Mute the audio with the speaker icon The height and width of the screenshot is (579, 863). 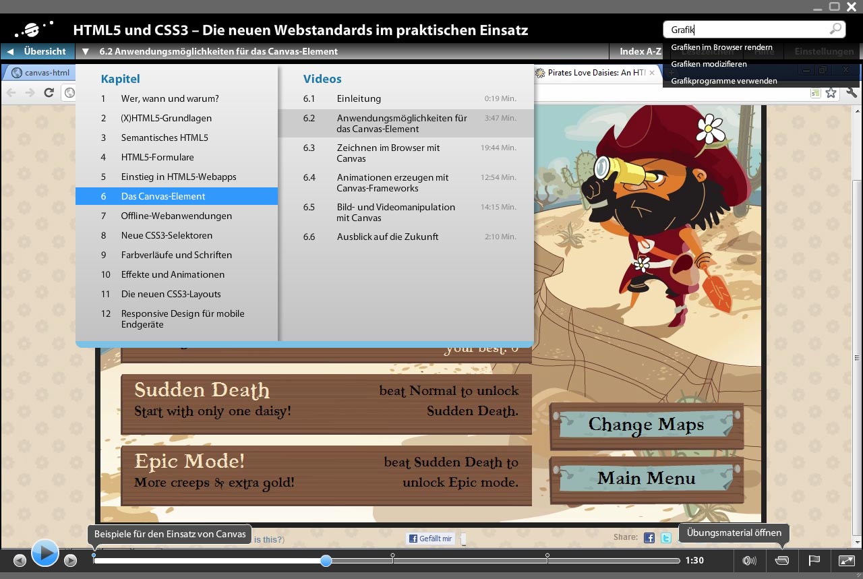(x=749, y=561)
